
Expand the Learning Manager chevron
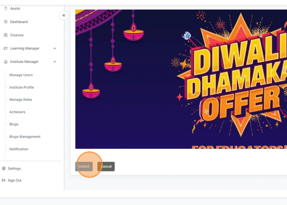coord(54,48)
